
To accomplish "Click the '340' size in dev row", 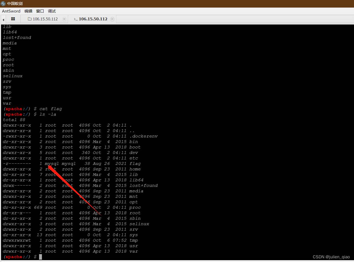I will [x=86, y=153].
